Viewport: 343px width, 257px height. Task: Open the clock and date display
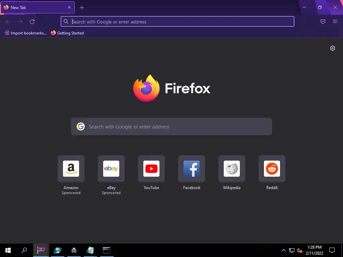tap(314, 250)
